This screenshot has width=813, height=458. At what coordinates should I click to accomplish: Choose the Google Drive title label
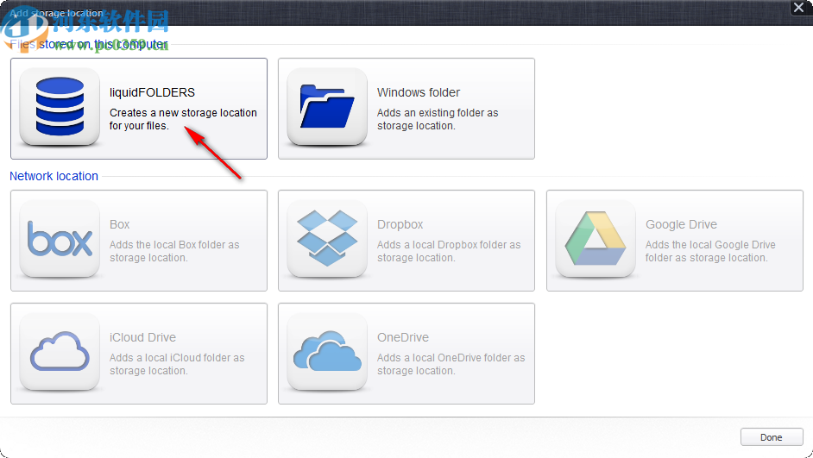pyautogui.click(x=681, y=225)
